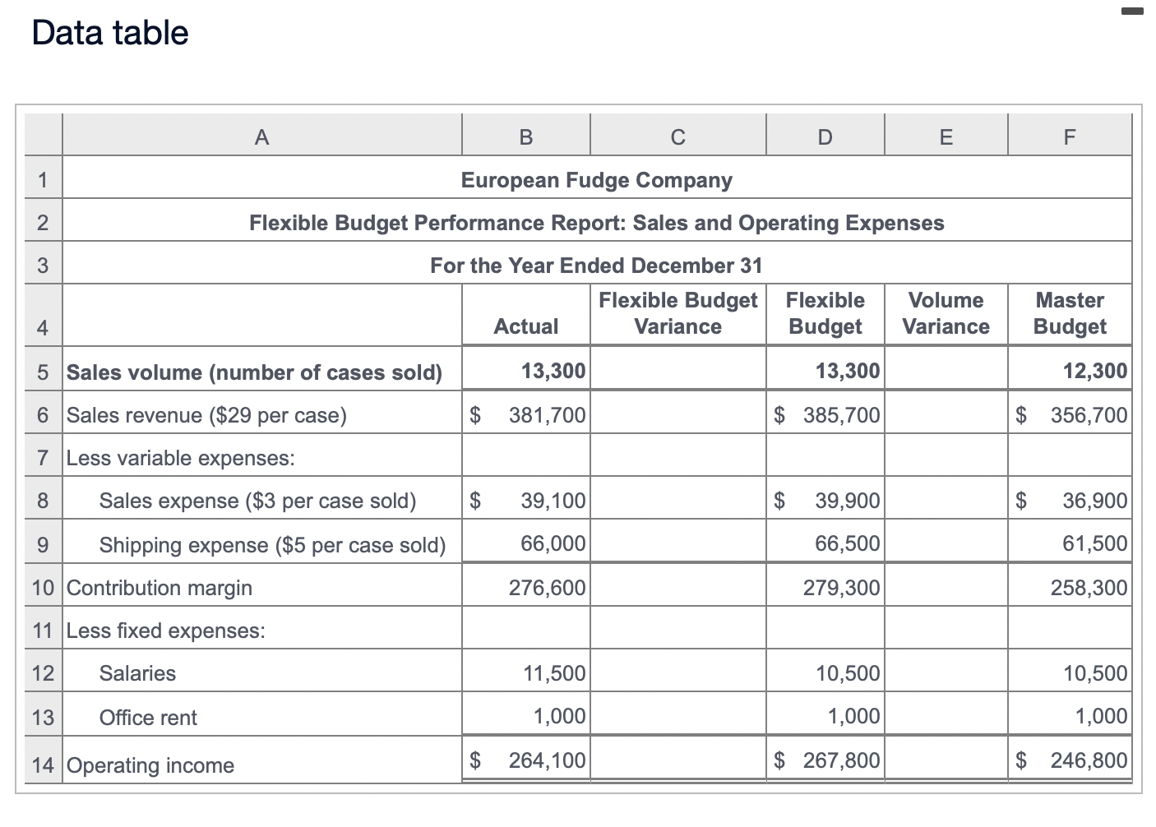This screenshot has height=827, width=1156.
Task: Click the collapse control at top right
Action: coord(1131,10)
